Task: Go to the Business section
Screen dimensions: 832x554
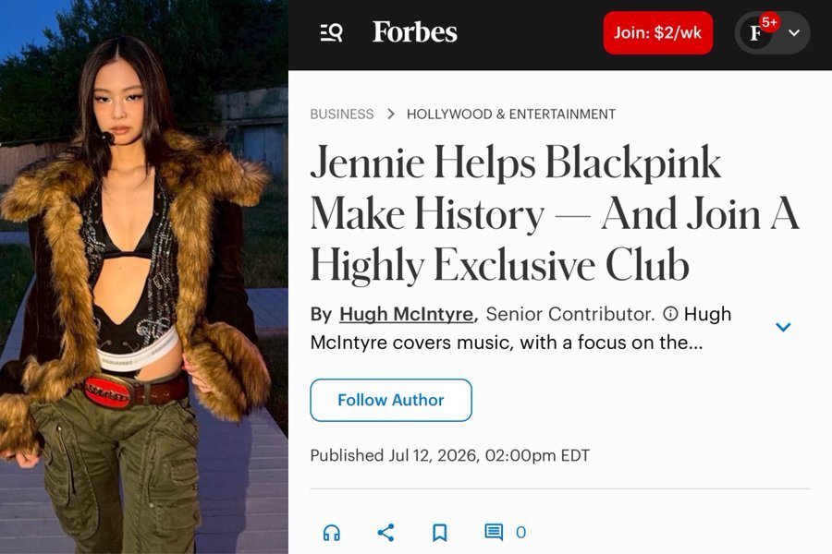Action: 342,114
